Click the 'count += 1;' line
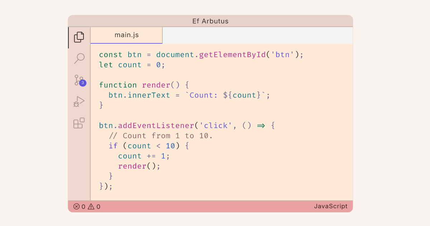Viewport: 430px width, 226px height. 144,156
